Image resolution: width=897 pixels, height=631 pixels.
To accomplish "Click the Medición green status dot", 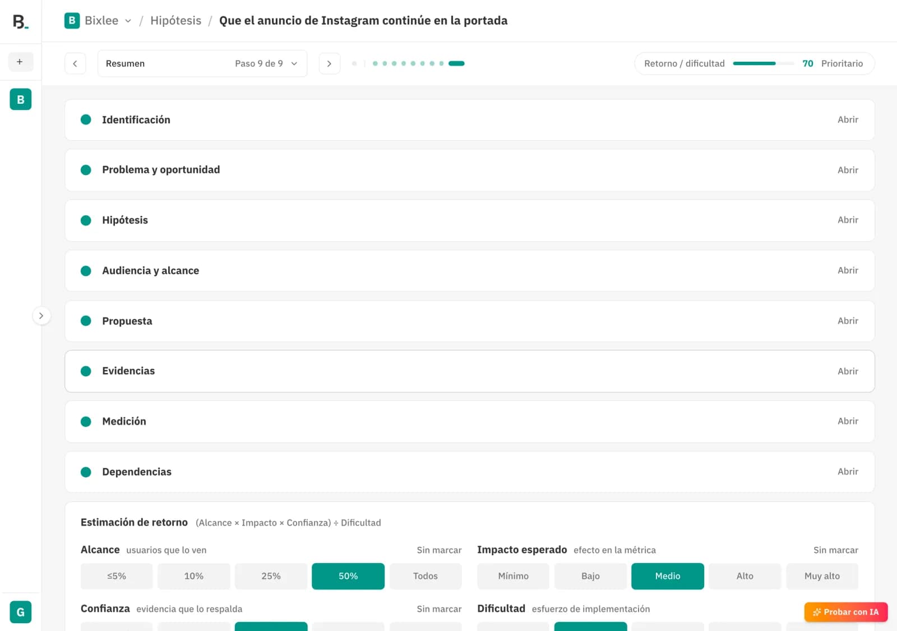I will [86, 422].
